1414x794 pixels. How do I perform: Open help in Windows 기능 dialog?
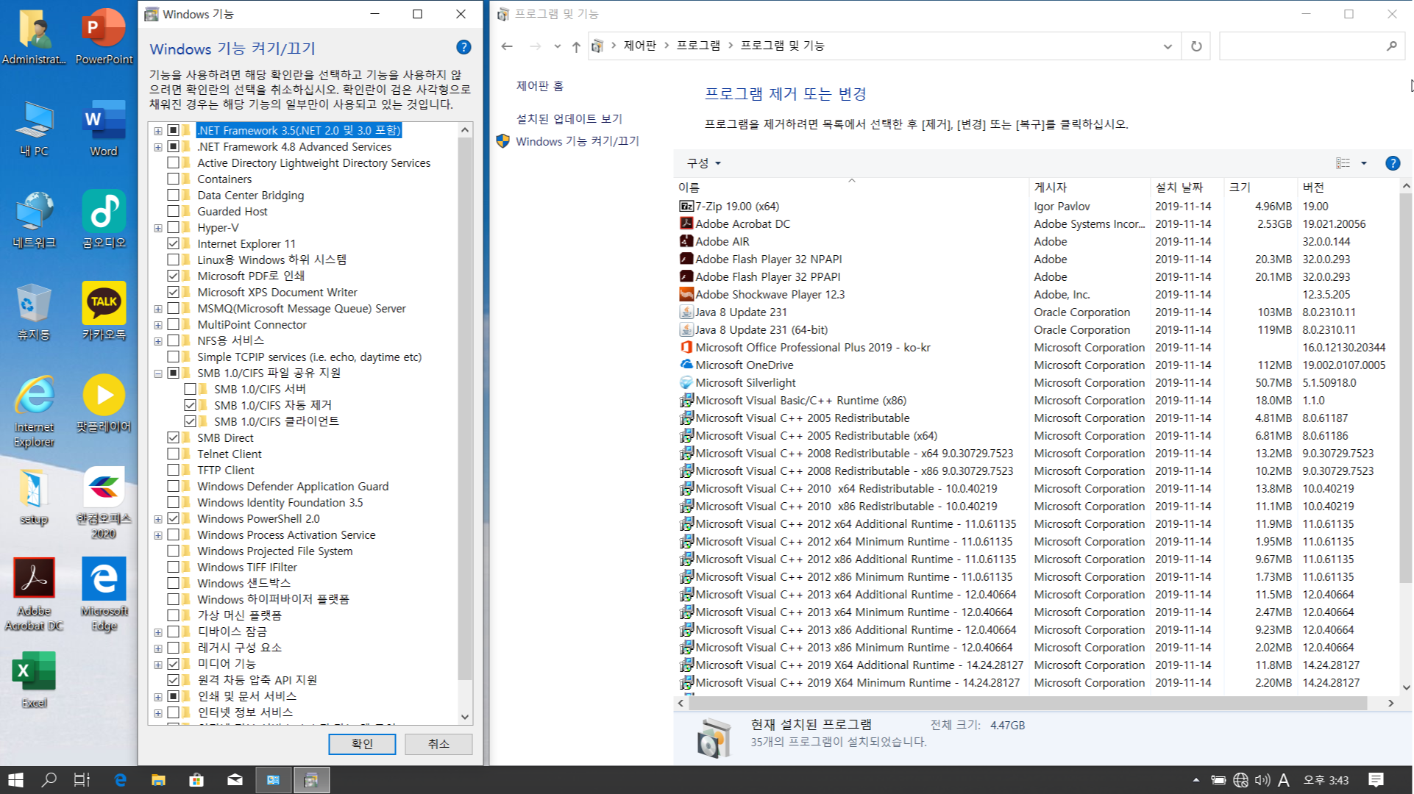(463, 47)
